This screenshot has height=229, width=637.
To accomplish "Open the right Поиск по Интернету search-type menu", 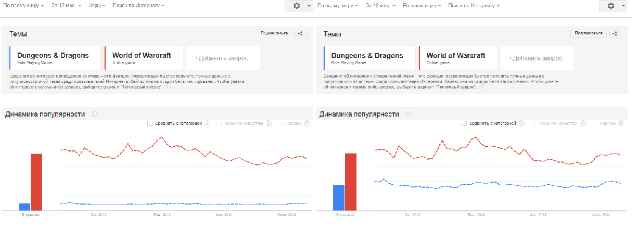I will pos(474,5).
